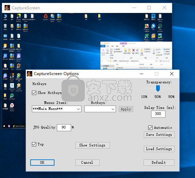
Task: Click the Aiseesoft iPhone unlocker icon in capture
Action: click(19, 56)
